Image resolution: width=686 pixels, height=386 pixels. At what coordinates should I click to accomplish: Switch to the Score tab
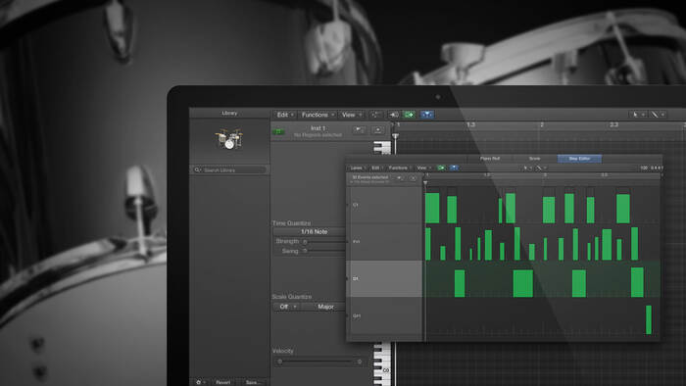[535, 159]
